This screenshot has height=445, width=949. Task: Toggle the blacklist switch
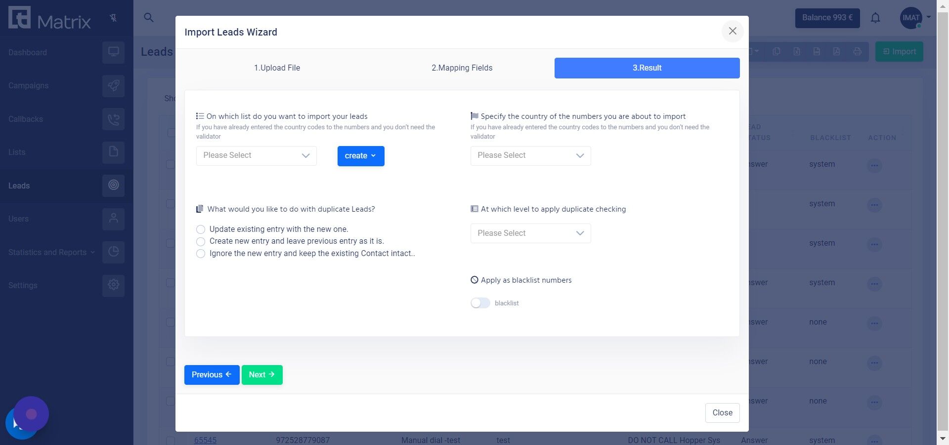(x=480, y=303)
